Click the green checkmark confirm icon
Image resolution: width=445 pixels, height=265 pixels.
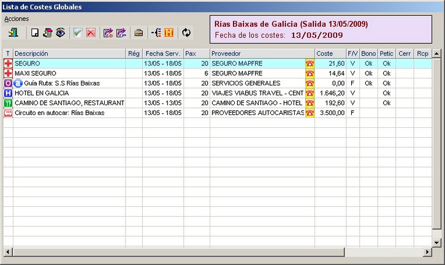coord(78,32)
